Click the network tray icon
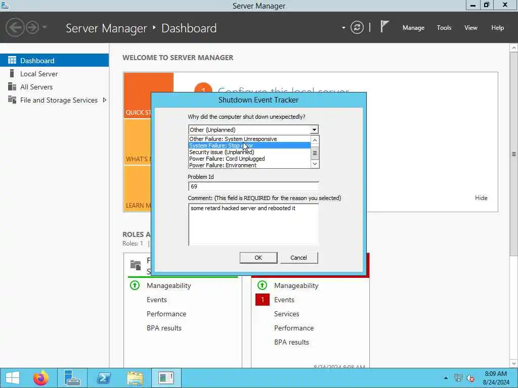 pyautogui.click(x=458, y=378)
